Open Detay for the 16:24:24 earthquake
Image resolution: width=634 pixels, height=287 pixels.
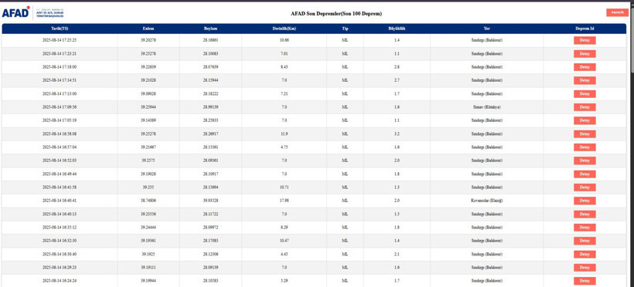pyautogui.click(x=585, y=281)
